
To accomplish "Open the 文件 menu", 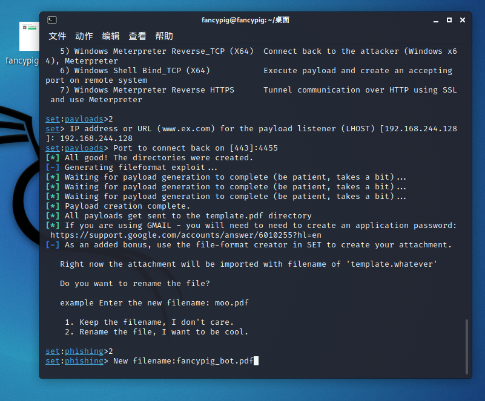I will (x=58, y=36).
